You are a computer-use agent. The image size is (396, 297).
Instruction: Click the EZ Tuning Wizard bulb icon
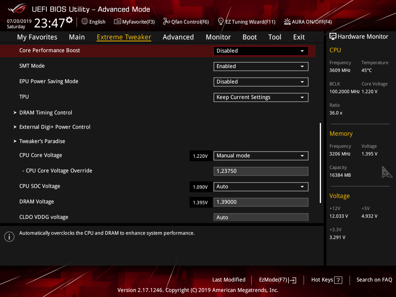(x=221, y=22)
